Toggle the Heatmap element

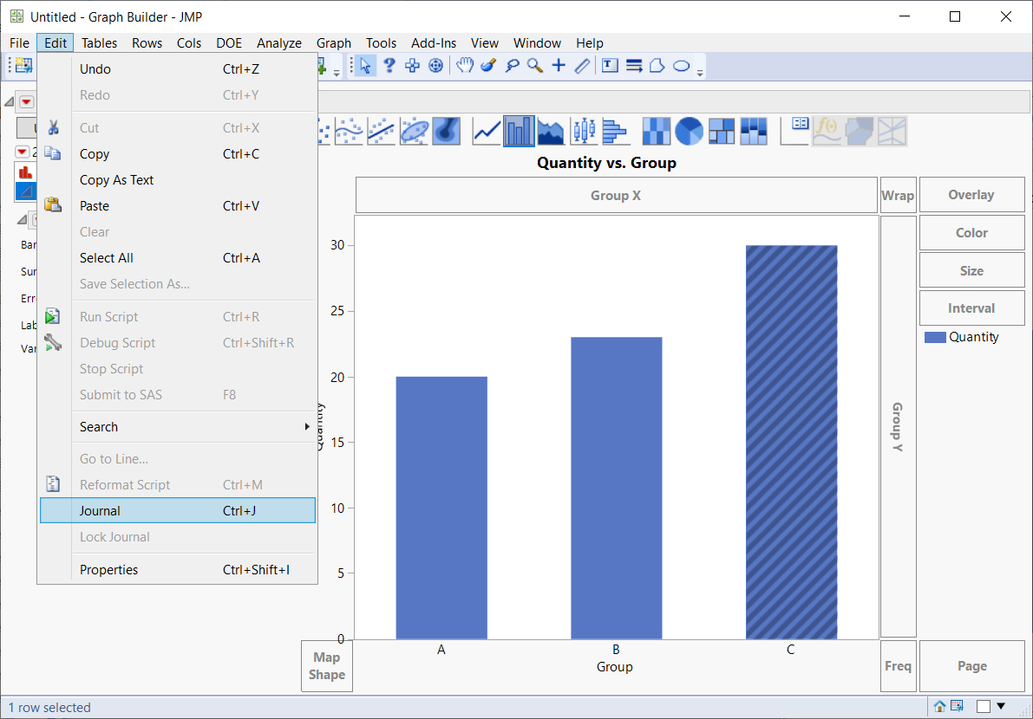tap(656, 131)
